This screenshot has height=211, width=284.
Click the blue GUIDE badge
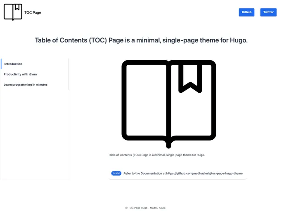tap(116, 173)
